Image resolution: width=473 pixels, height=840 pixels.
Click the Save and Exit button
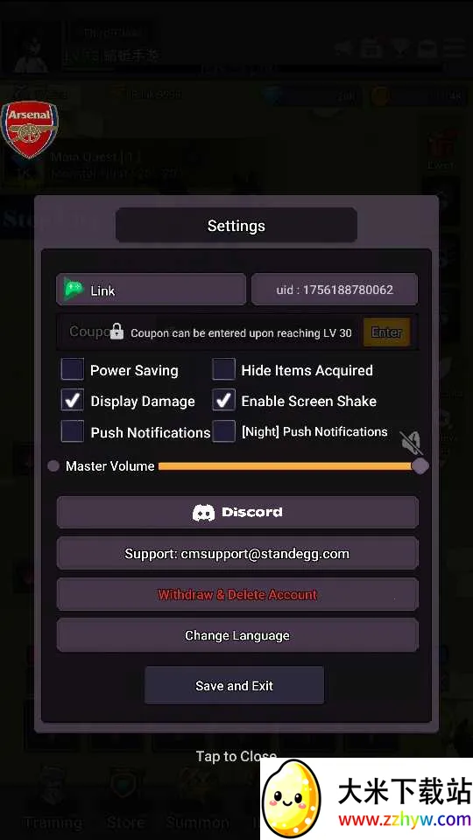point(235,685)
